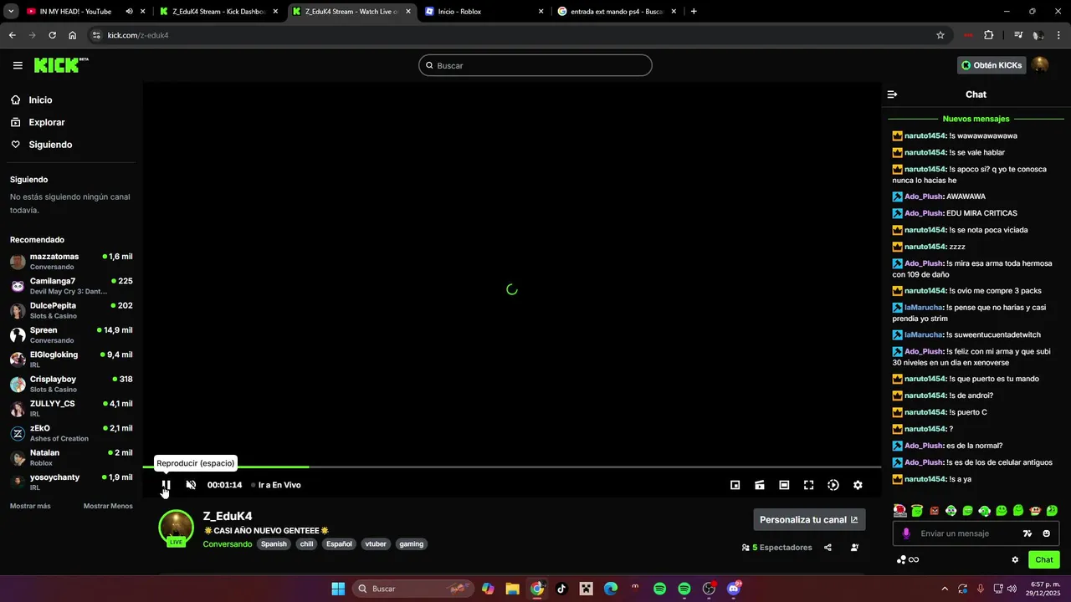Viewport: 1071px width, 602px height.
Task: Open recommended channel yosoychanty
Action: (x=71, y=482)
